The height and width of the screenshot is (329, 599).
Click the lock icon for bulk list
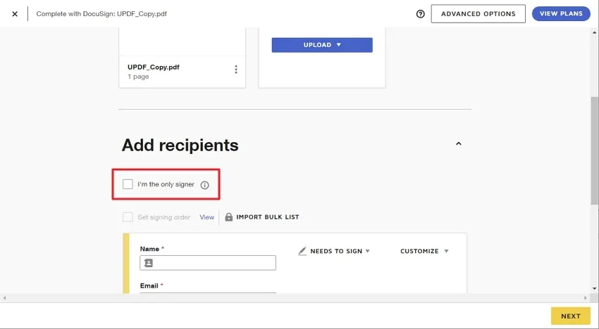[228, 217]
